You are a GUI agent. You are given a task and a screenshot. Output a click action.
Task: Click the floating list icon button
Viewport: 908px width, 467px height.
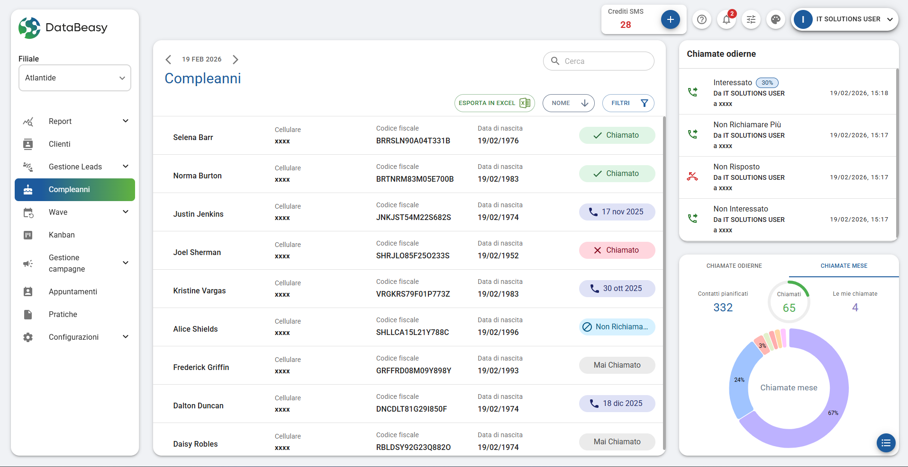pyautogui.click(x=886, y=443)
